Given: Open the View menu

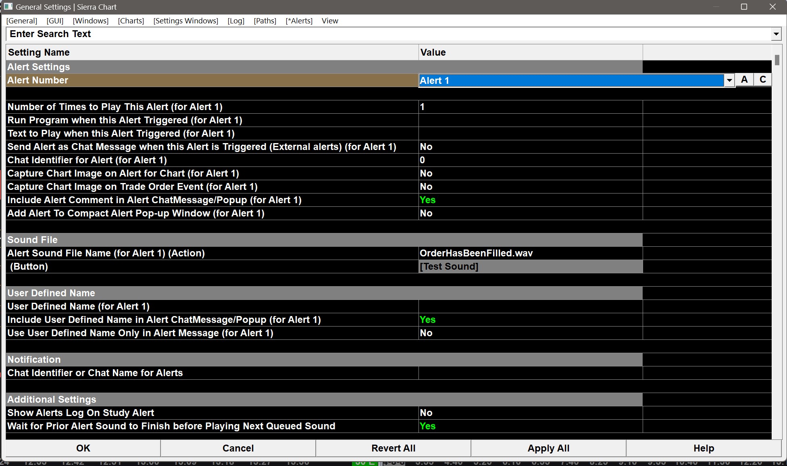Looking at the screenshot, I should point(330,21).
